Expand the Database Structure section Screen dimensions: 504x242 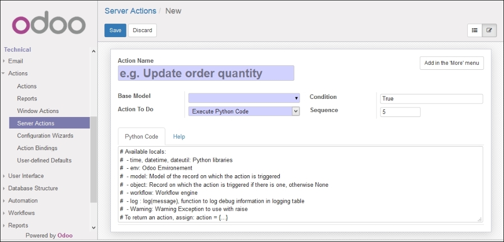(x=33, y=188)
